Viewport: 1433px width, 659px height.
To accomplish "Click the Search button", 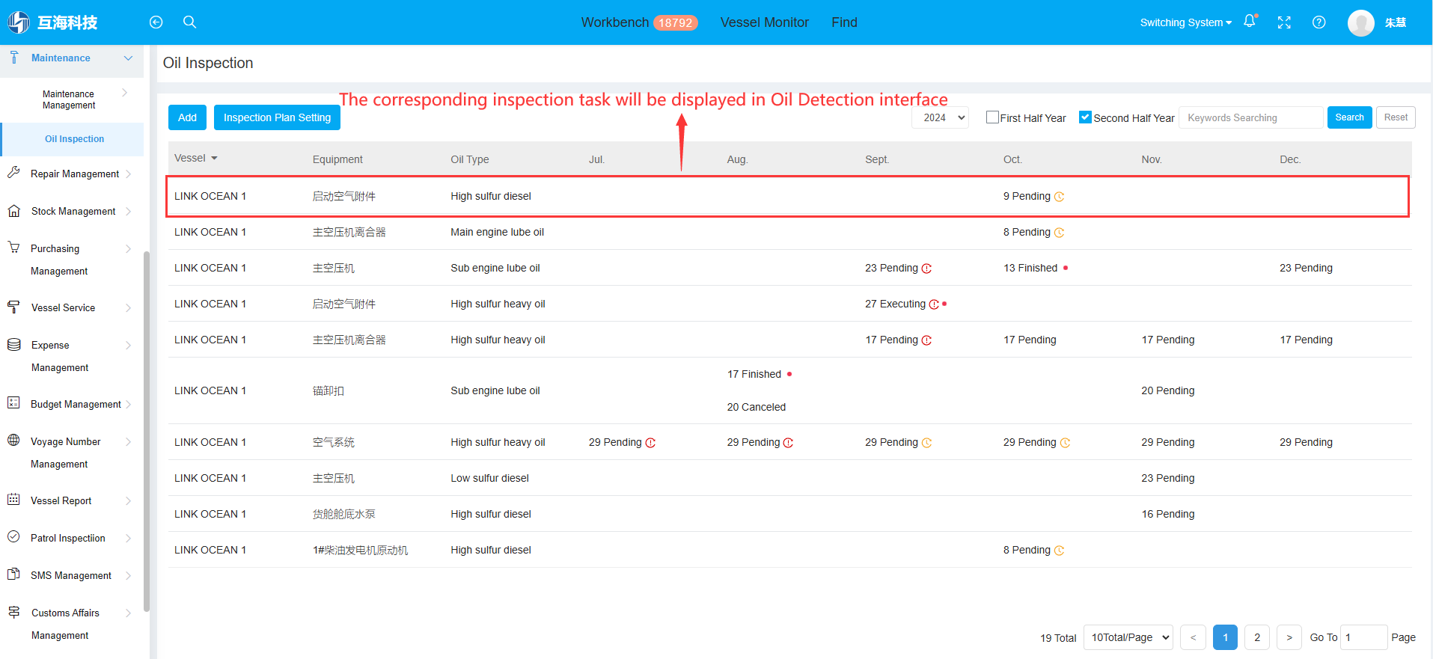I will point(1349,117).
